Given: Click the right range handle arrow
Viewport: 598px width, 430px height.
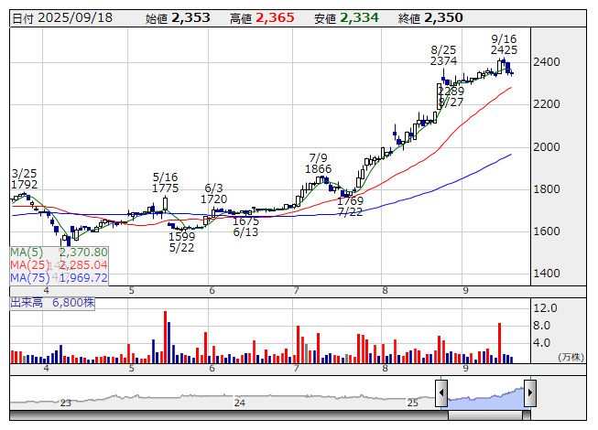Looking at the screenshot, I should coord(529,394).
